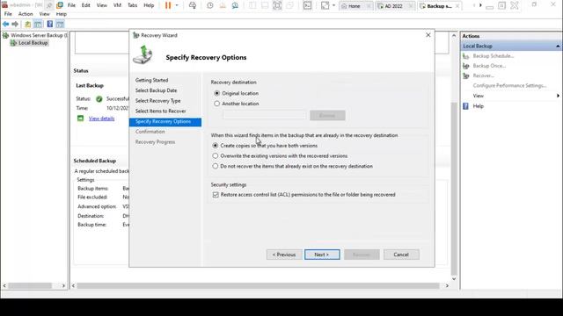Open the VMware Tabs menu
This screenshot has width=563, height=316.
point(133,5)
